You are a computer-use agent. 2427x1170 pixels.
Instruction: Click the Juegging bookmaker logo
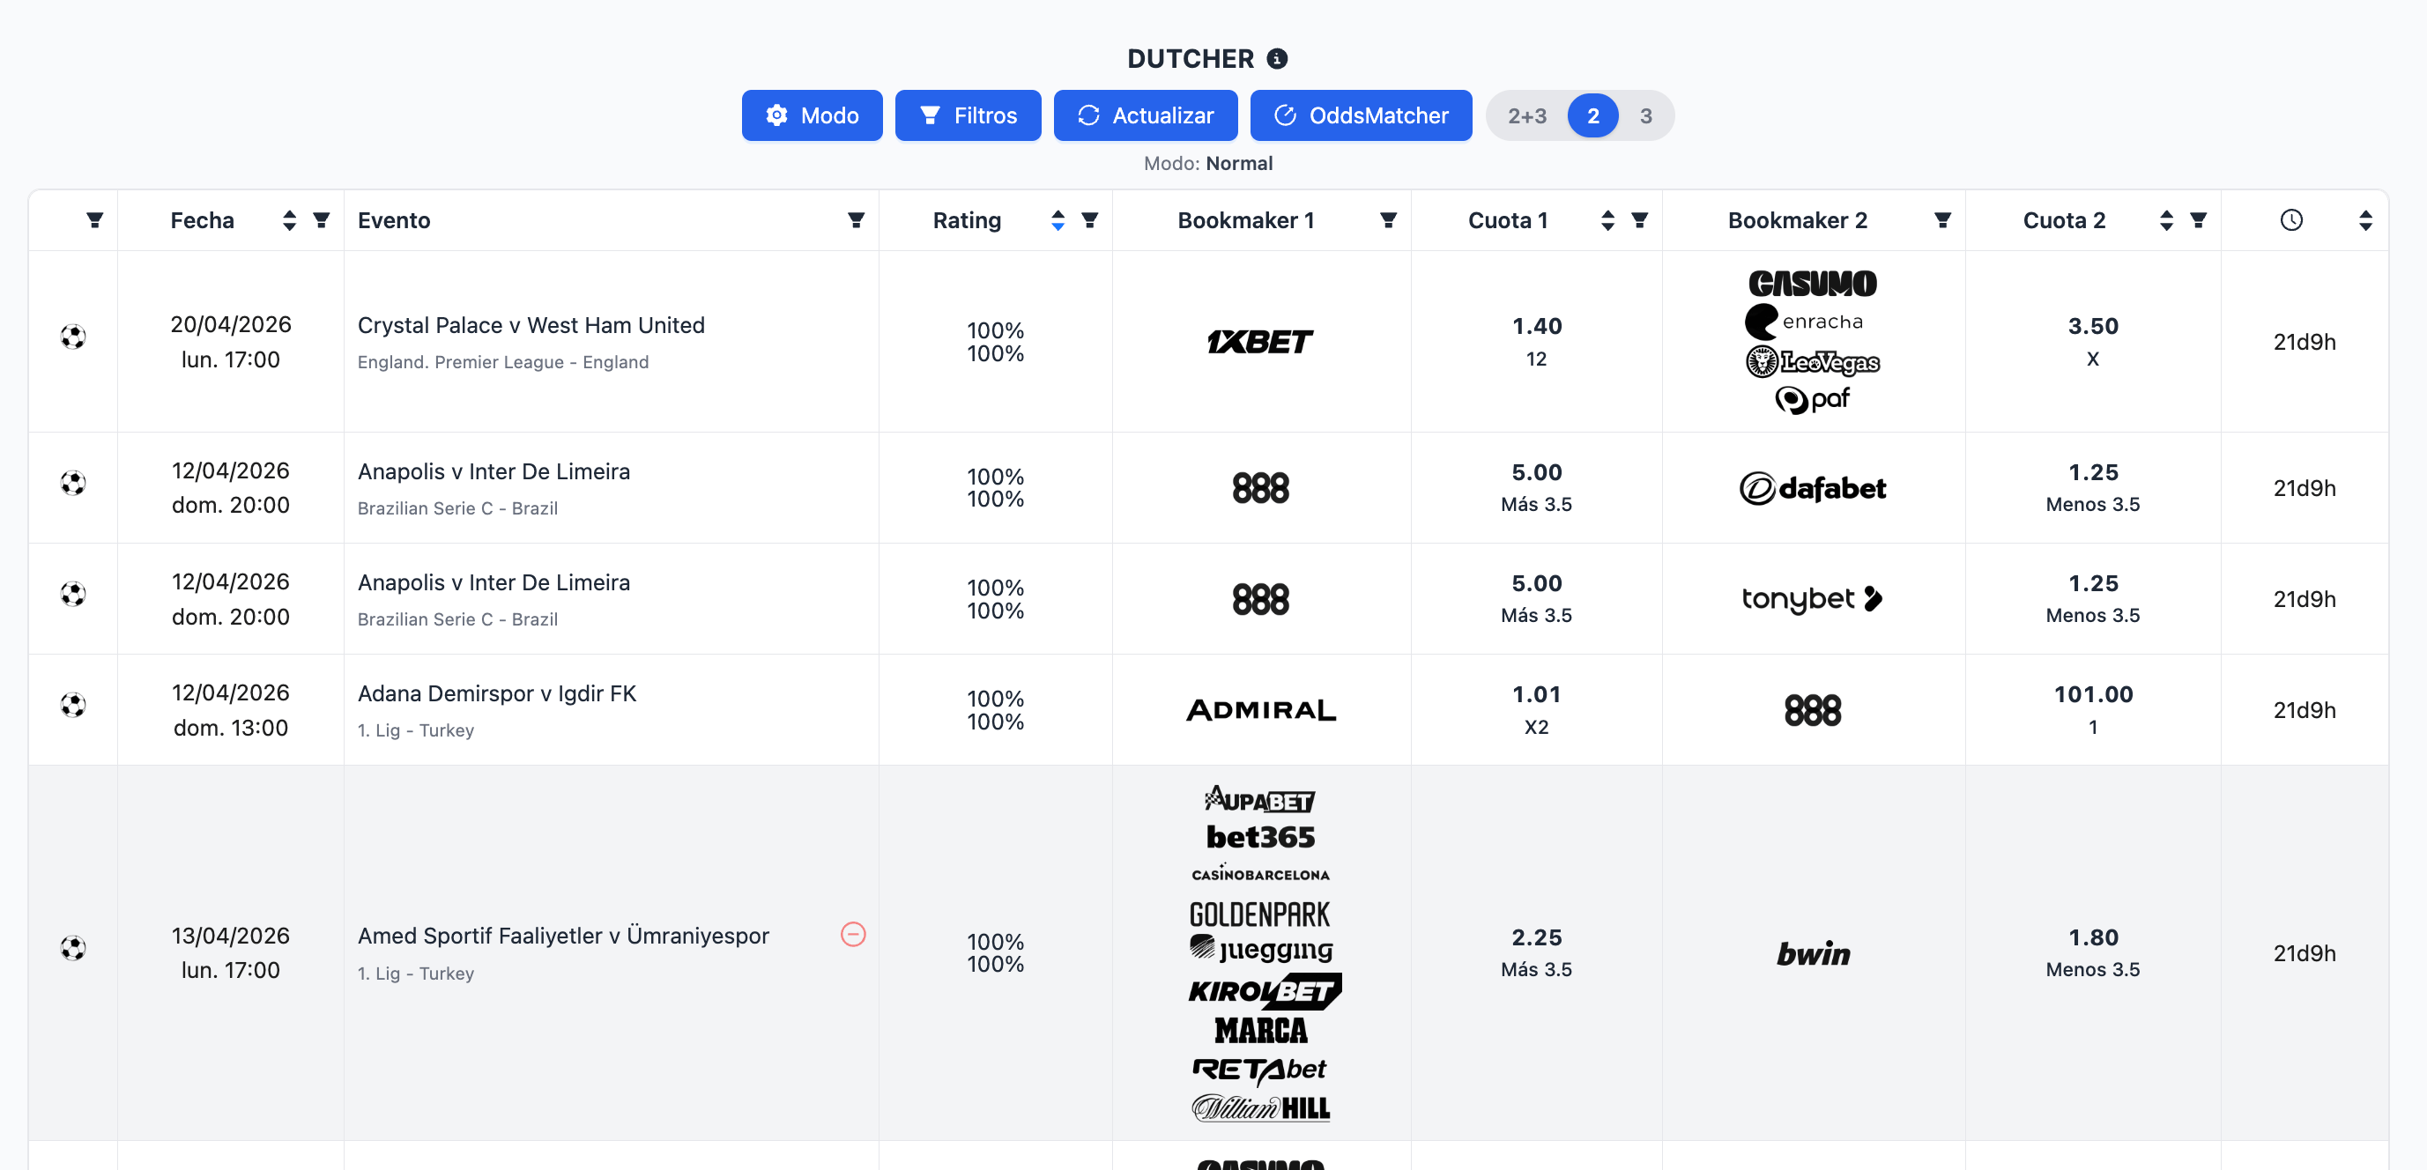click(1260, 949)
